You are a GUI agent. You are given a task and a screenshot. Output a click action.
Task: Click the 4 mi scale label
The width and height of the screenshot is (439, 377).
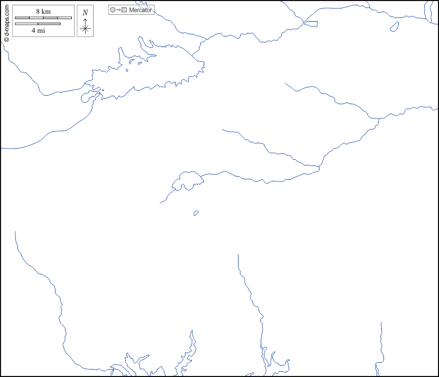[x=38, y=30]
